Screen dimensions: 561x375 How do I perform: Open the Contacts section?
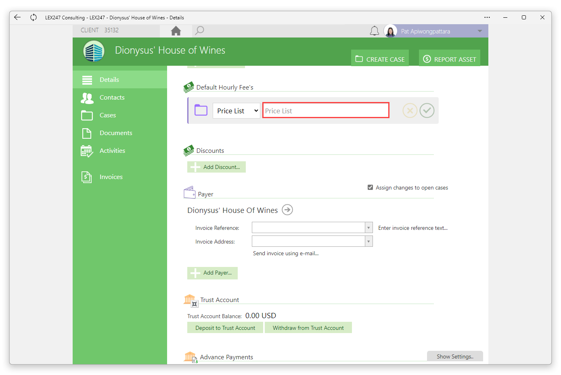click(x=120, y=97)
